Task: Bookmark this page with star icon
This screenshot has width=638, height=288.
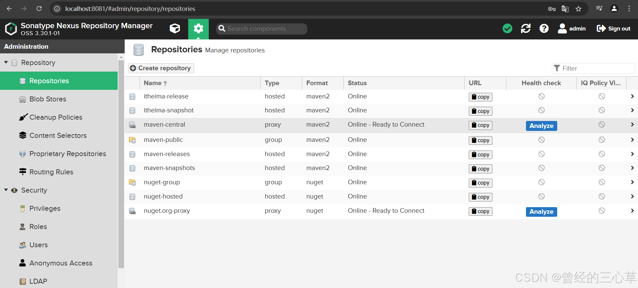Action: click(578, 9)
